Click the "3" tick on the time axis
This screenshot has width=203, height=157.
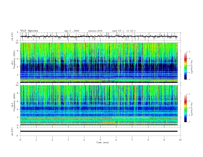(68, 140)
